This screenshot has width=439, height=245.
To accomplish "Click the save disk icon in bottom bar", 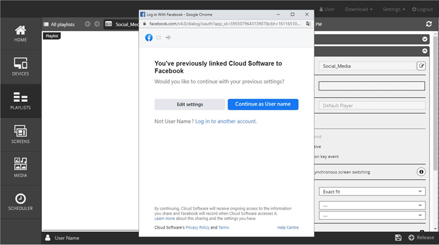I will click(x=398, y=238).
